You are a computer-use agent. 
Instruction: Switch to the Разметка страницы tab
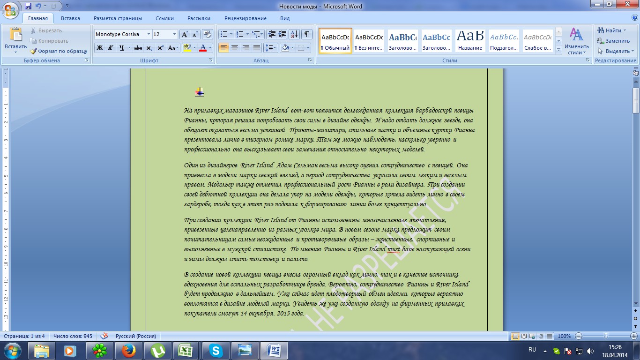pyautogui.click(x=118, y=18)
